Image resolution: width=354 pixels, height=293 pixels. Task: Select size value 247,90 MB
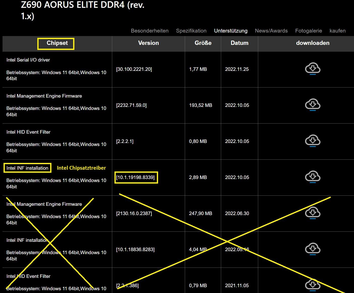coord(201,213)
